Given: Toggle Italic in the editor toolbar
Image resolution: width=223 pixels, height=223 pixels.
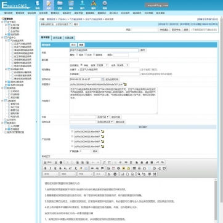Looking at the screenshot, I should (x=51, y=168).
